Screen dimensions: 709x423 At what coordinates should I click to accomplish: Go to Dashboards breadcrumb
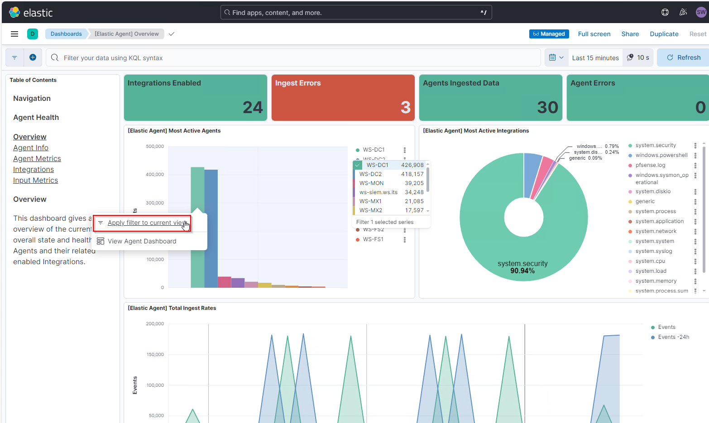(x=66, y=34)
